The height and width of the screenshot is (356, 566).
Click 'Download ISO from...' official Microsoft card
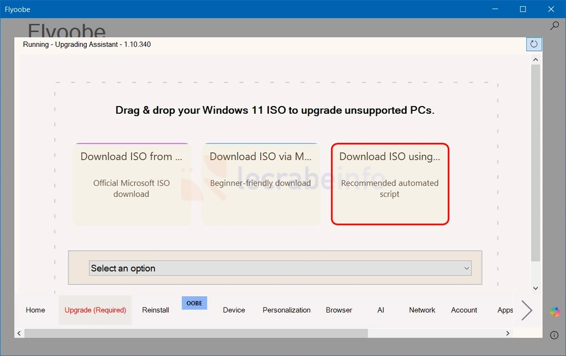click(x=132, y=184)
